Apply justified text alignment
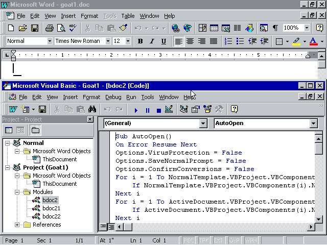Screen dimensions: 327x245 (x=214, y=41)
